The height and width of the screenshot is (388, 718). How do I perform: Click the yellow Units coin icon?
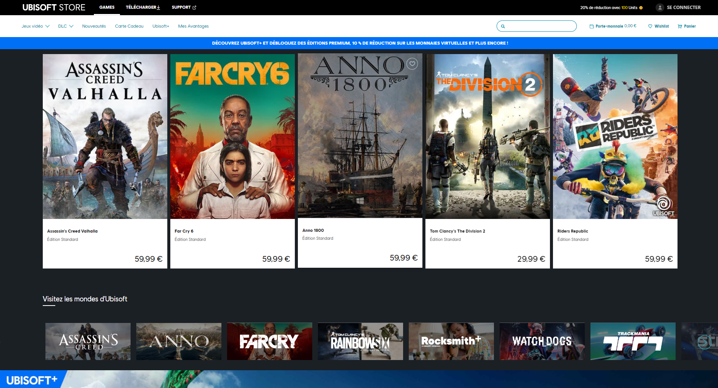click(641, 8)
